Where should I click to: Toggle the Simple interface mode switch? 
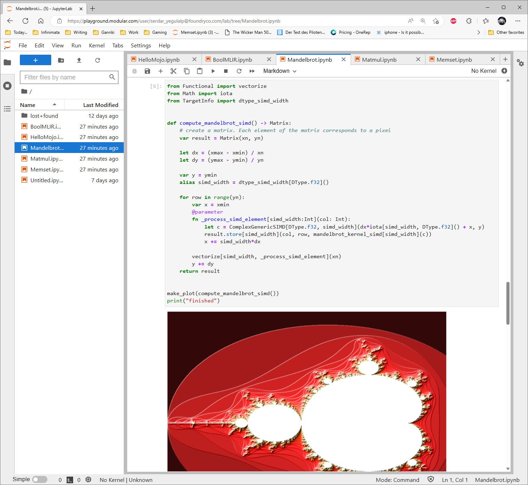coord(40,479)
